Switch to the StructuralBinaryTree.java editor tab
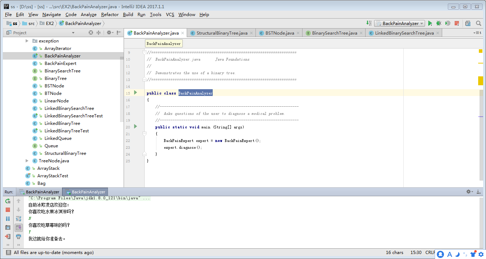The height and width of the screenshot is (259, 486). coord(222,33)
